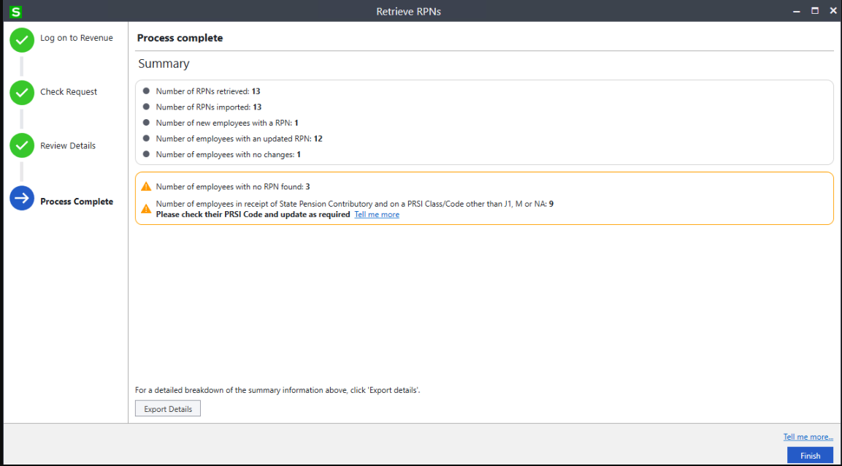Screen dimensions: 842x466
Task: Open the Review Details step label
Action: click(68, 146)
